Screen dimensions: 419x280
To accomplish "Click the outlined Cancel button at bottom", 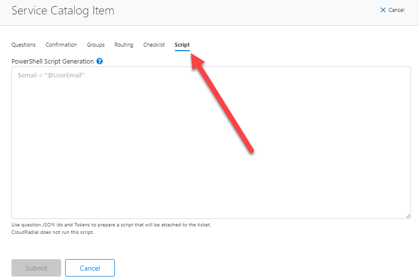I will click(90, 268).
